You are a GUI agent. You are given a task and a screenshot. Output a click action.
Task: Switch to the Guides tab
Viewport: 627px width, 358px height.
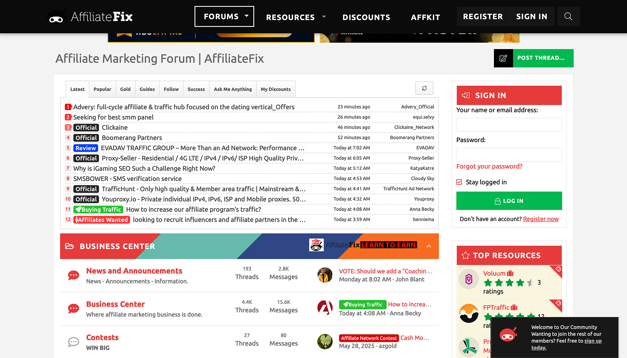coord(147,89)
